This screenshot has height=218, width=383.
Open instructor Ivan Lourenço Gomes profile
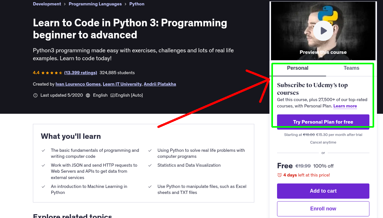78,84
